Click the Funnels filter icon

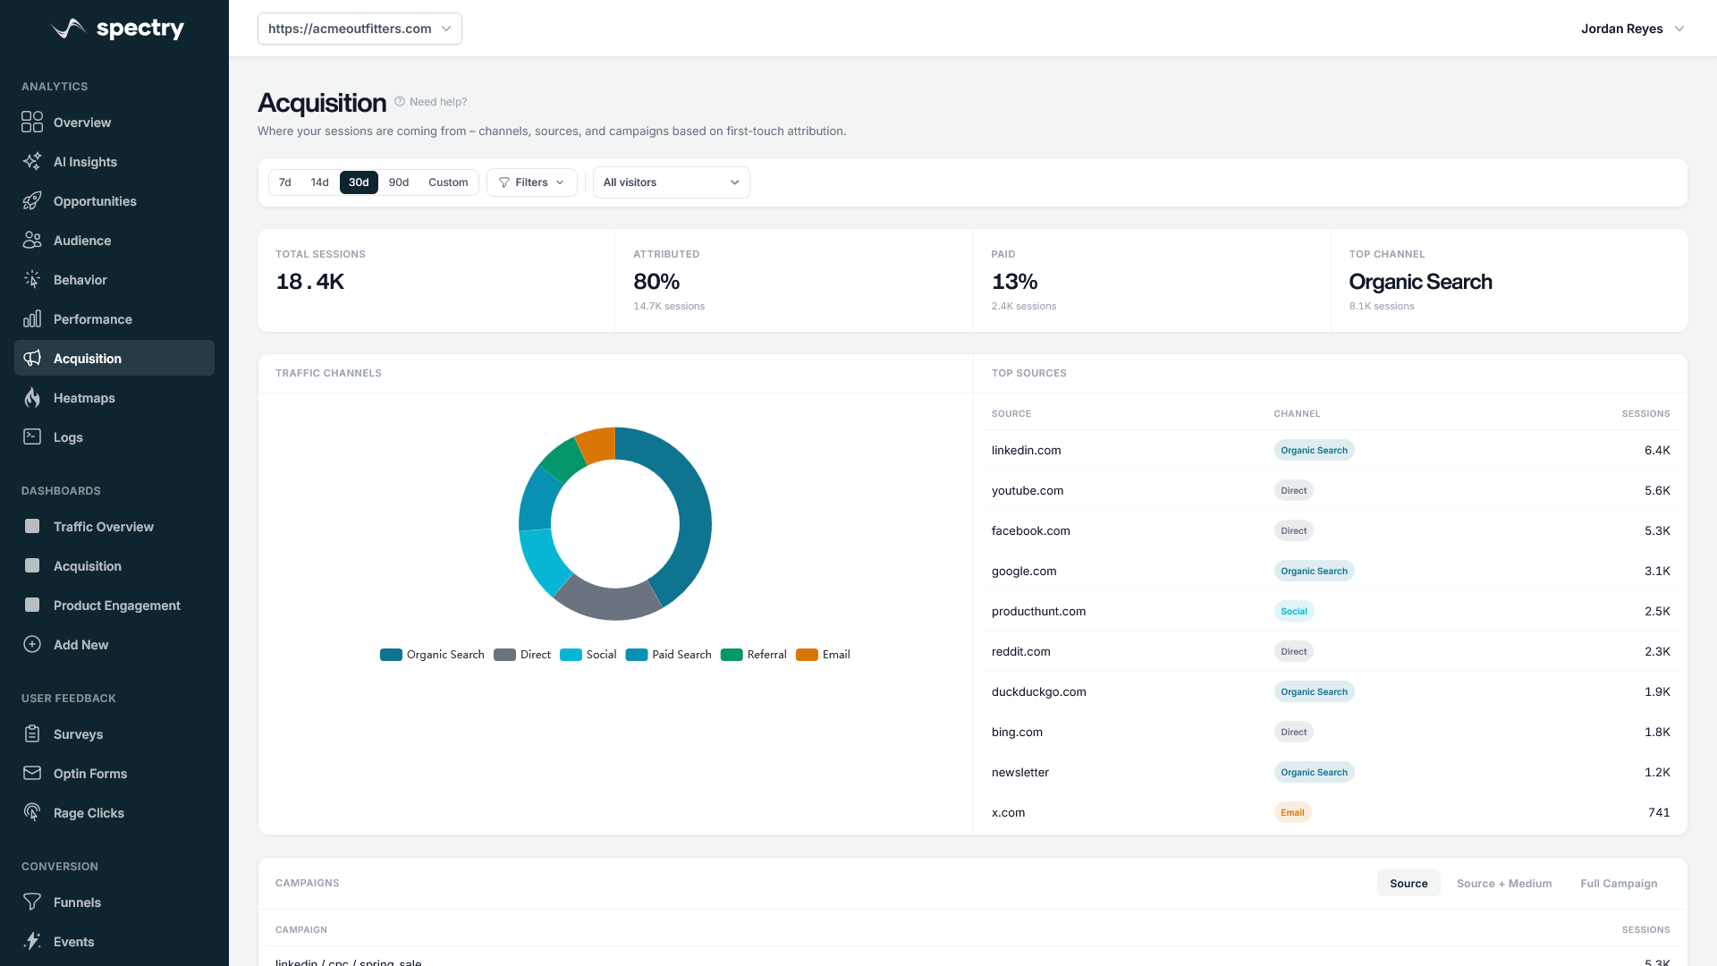coord(32,902)
